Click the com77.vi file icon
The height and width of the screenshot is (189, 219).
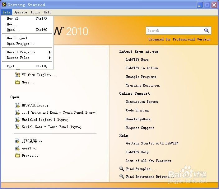[x=17, y=148]
